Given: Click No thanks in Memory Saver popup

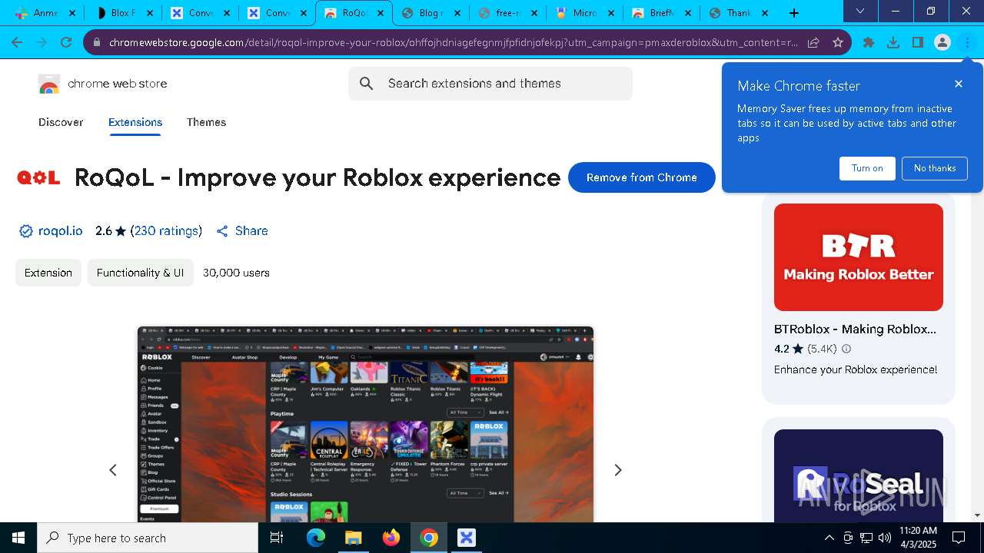Looking at the screenshot, I should [935, 168].
